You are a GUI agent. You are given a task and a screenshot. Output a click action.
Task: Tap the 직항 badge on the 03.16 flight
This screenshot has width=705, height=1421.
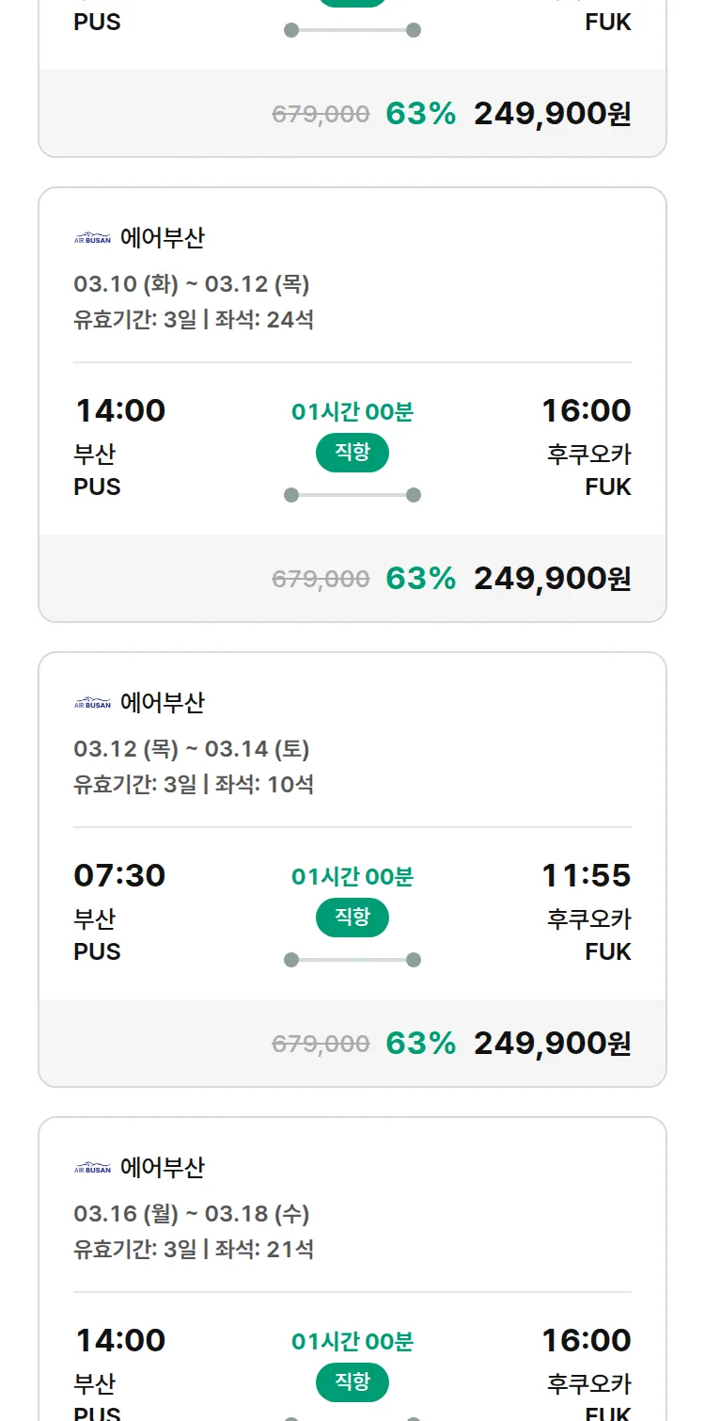click(352, 1382)
